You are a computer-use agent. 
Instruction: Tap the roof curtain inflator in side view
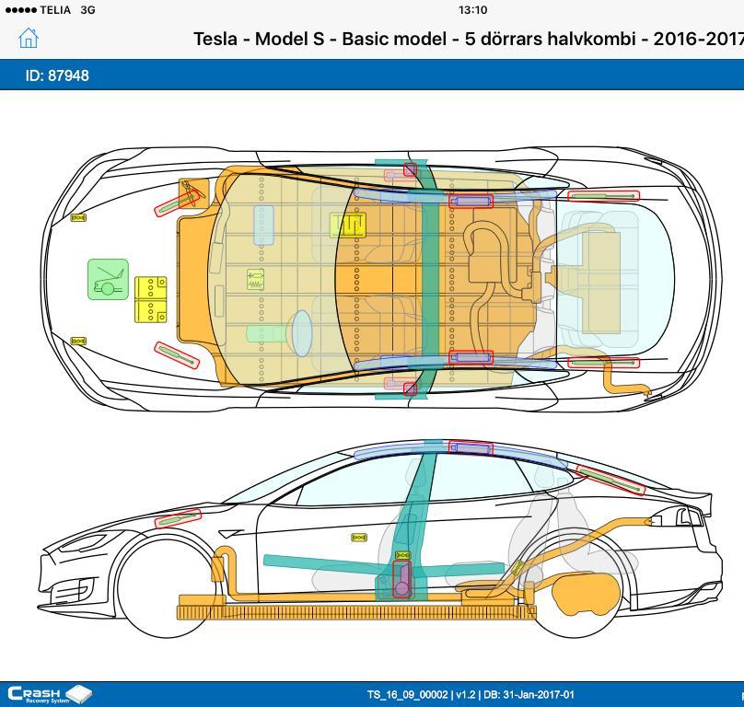[471, 448]
